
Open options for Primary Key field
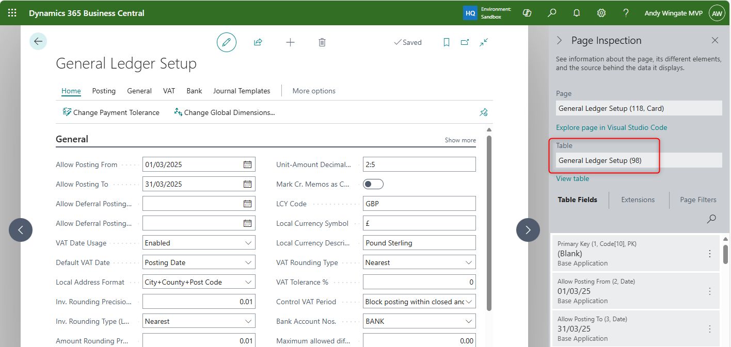710,254
